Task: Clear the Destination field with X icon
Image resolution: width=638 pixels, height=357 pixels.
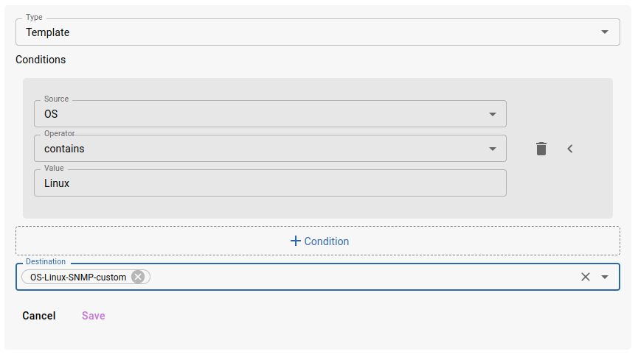Action: pyautogui.click(x=586, y=277)
